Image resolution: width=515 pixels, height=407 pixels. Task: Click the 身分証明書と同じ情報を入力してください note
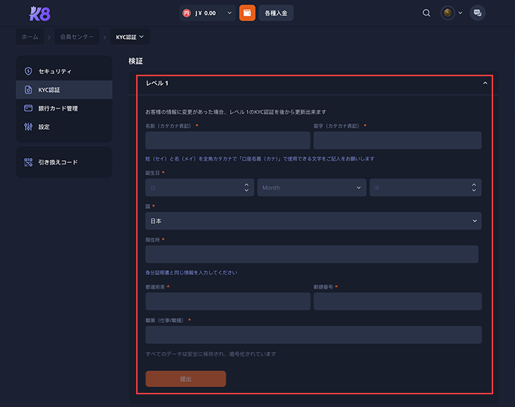point(191,273)
